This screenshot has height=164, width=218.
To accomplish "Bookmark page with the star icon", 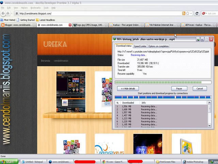I will [x=188, y=13].
